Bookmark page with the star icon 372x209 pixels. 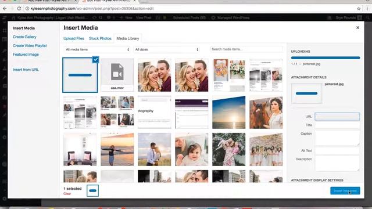(359, 9)
